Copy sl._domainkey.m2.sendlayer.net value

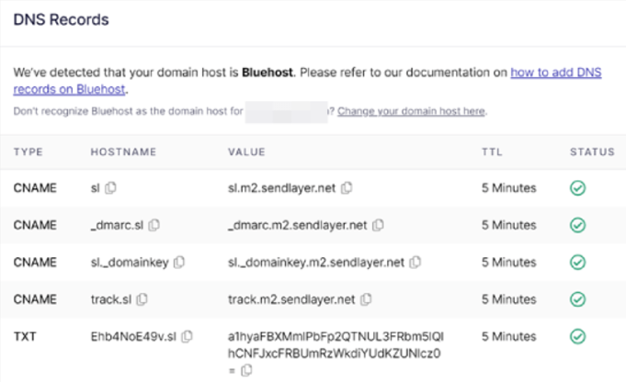point(415,263)
